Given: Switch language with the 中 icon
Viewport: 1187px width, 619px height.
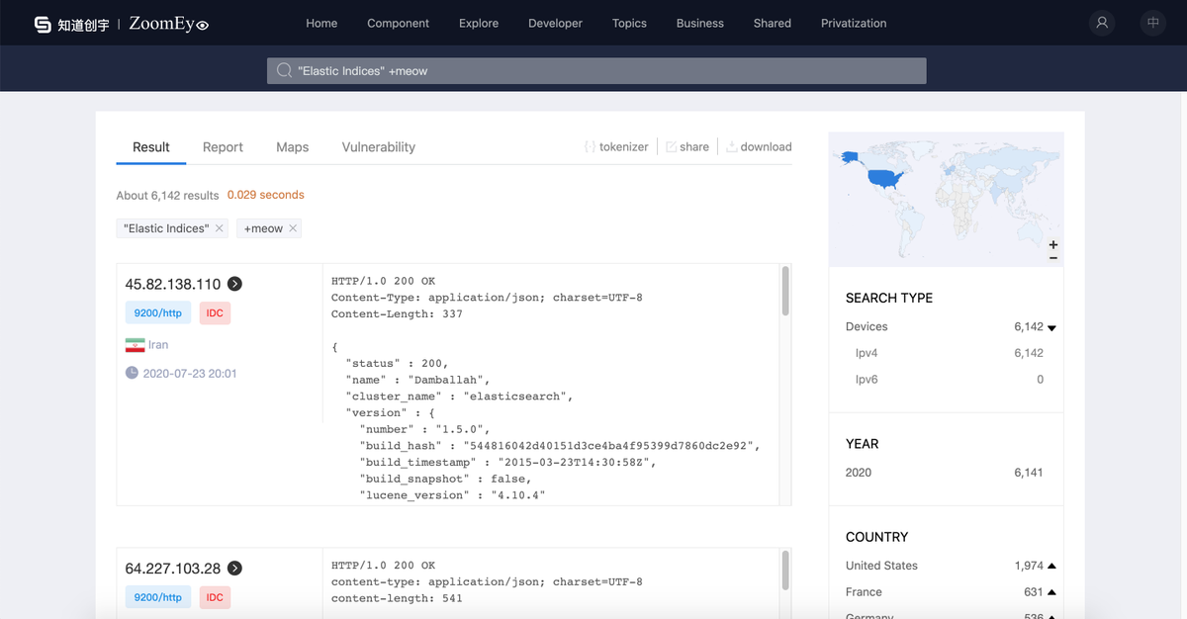Looking at the screenshot, I should (1153, 23).
